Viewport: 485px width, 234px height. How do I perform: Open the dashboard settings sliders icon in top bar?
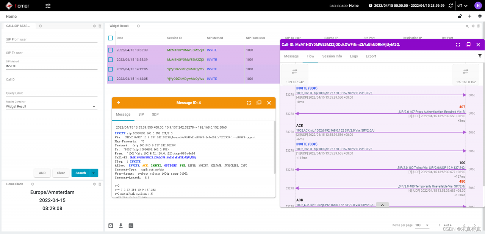(48, 6)
